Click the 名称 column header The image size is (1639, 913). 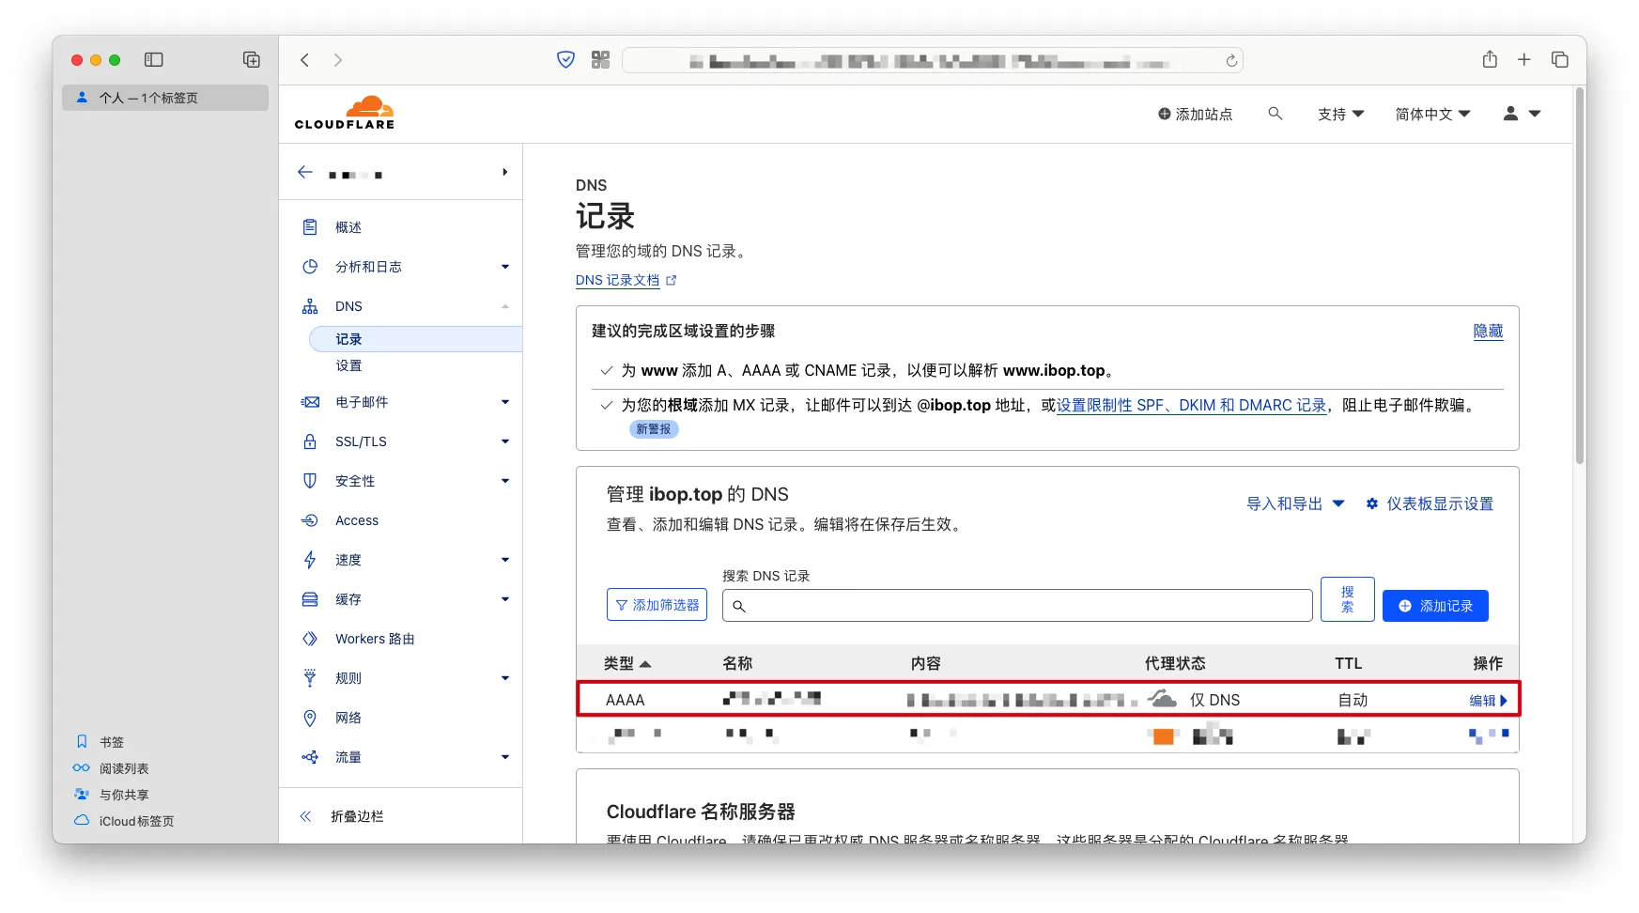point(737,663)
